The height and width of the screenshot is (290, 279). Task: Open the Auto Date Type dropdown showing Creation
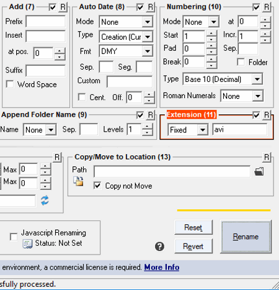point(126,37)
